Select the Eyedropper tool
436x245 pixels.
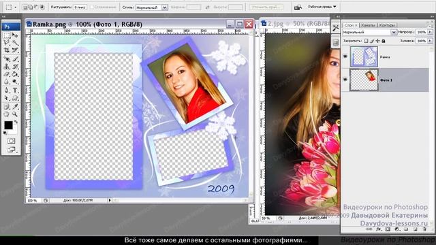[15, 107]
